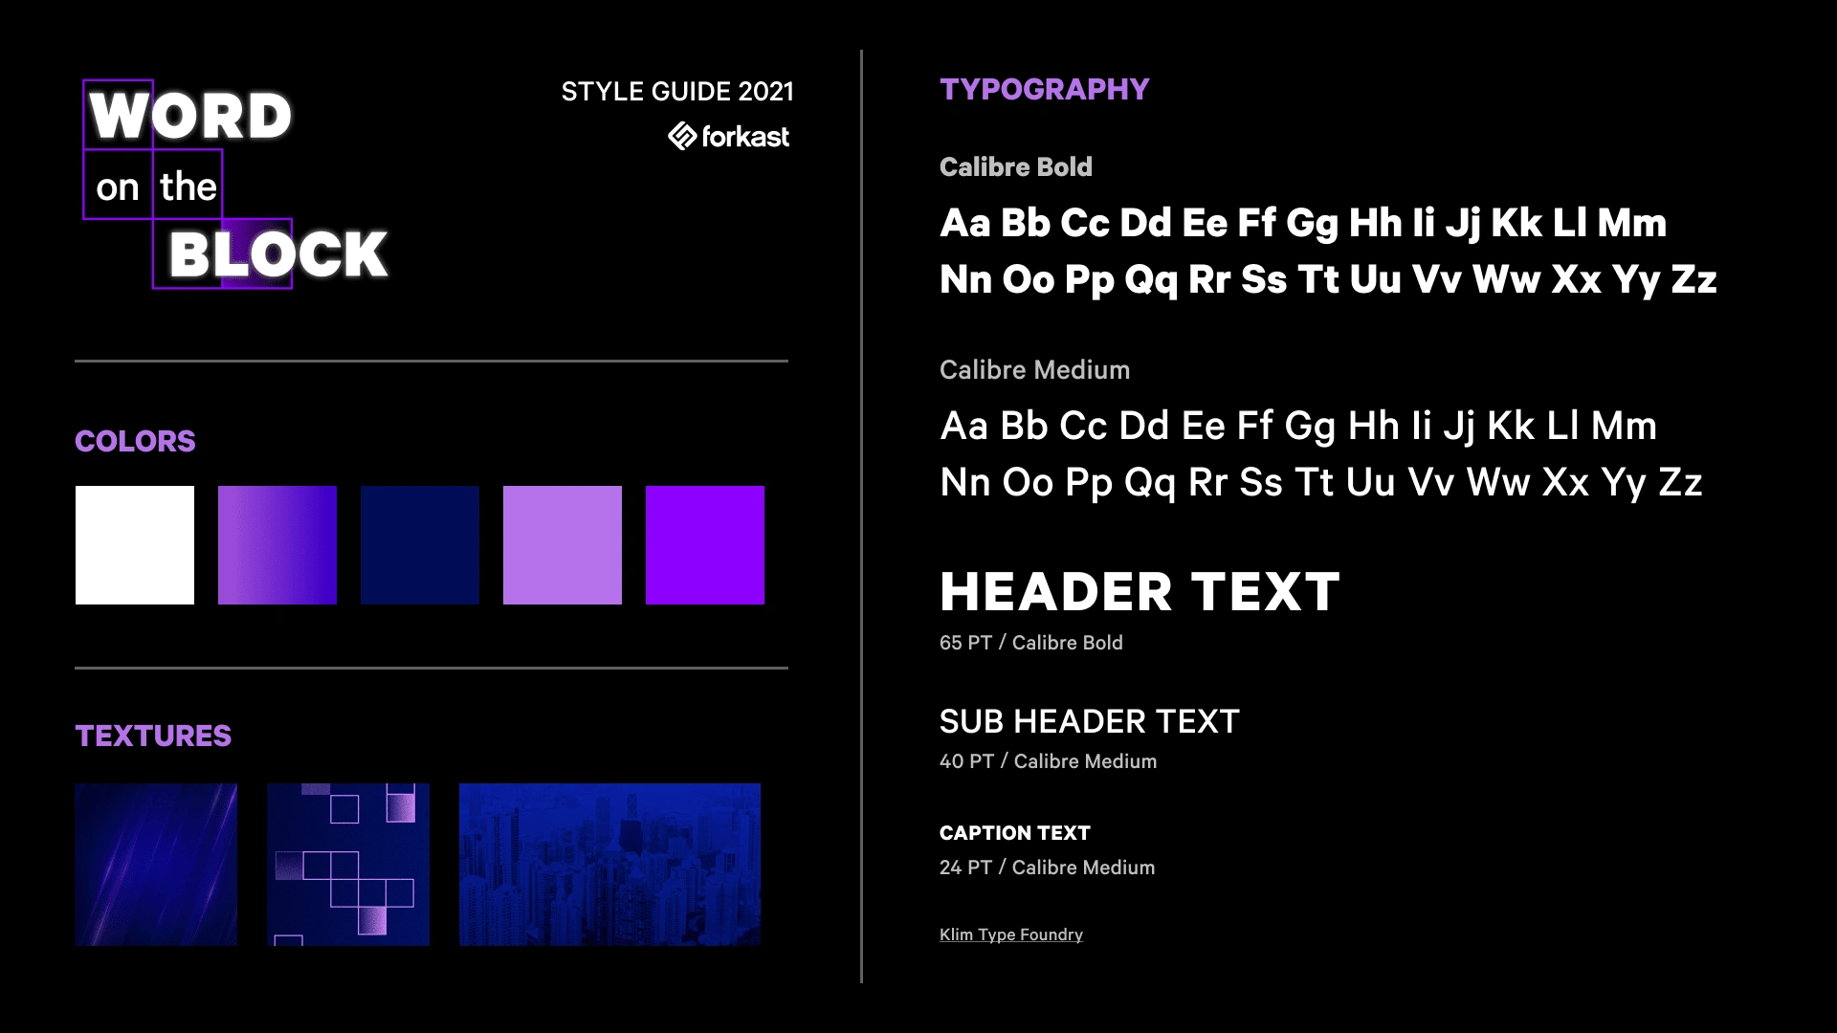
Task: Select the dark navy color swatch
Action: pyautogui.click(x=420, y=545)
